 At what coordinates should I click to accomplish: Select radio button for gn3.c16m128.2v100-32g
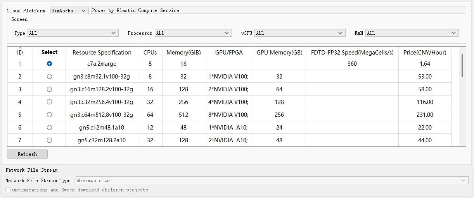pos(49,89)
